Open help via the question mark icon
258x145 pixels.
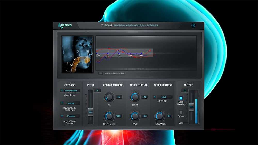click(193, 25)
